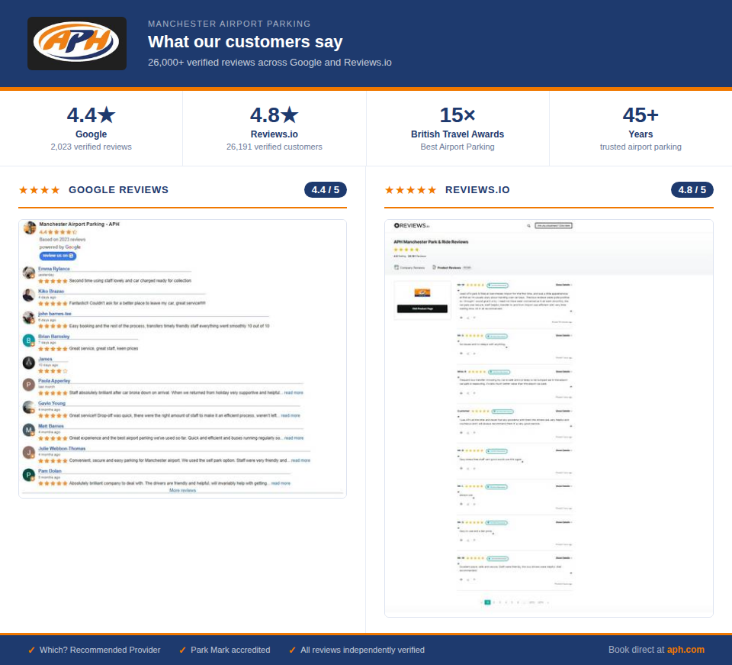This screenshot has width=732, height=665.
Task: Switch to the Company Reviews tab
Action: (x=409, y=268)
